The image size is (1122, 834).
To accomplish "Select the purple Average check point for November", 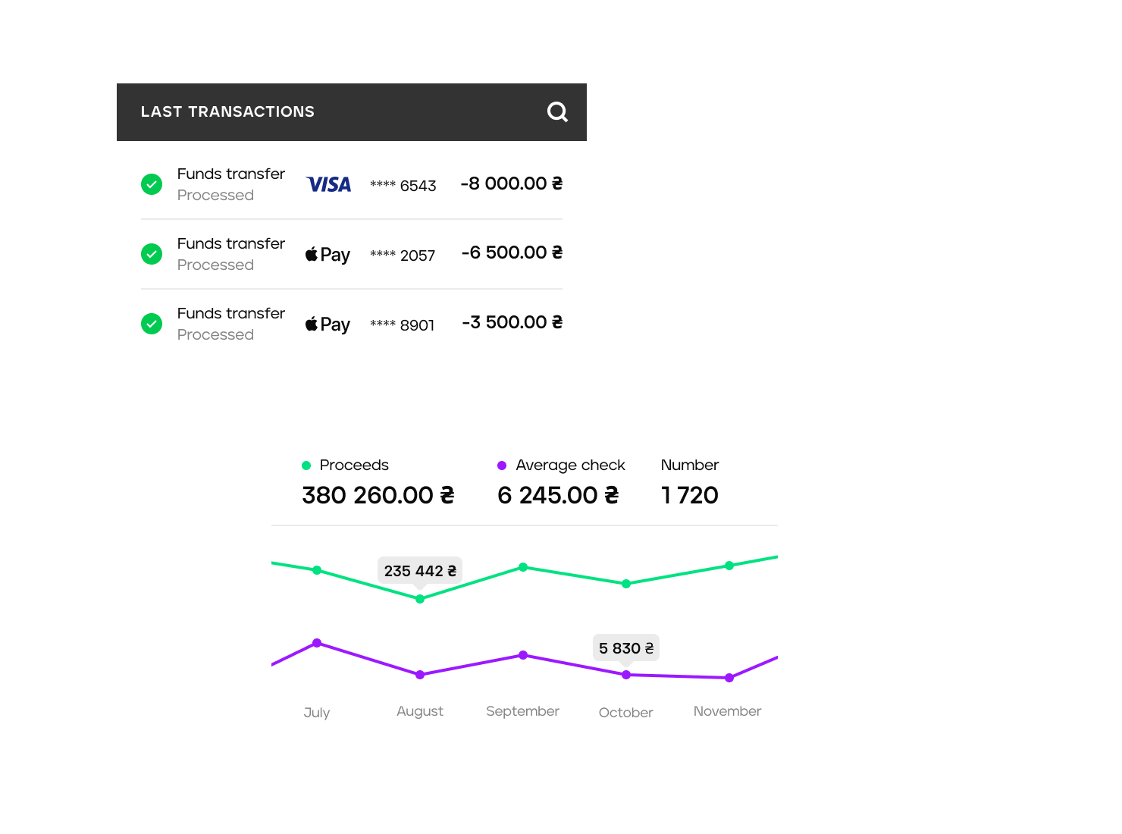I will (729, 678).
